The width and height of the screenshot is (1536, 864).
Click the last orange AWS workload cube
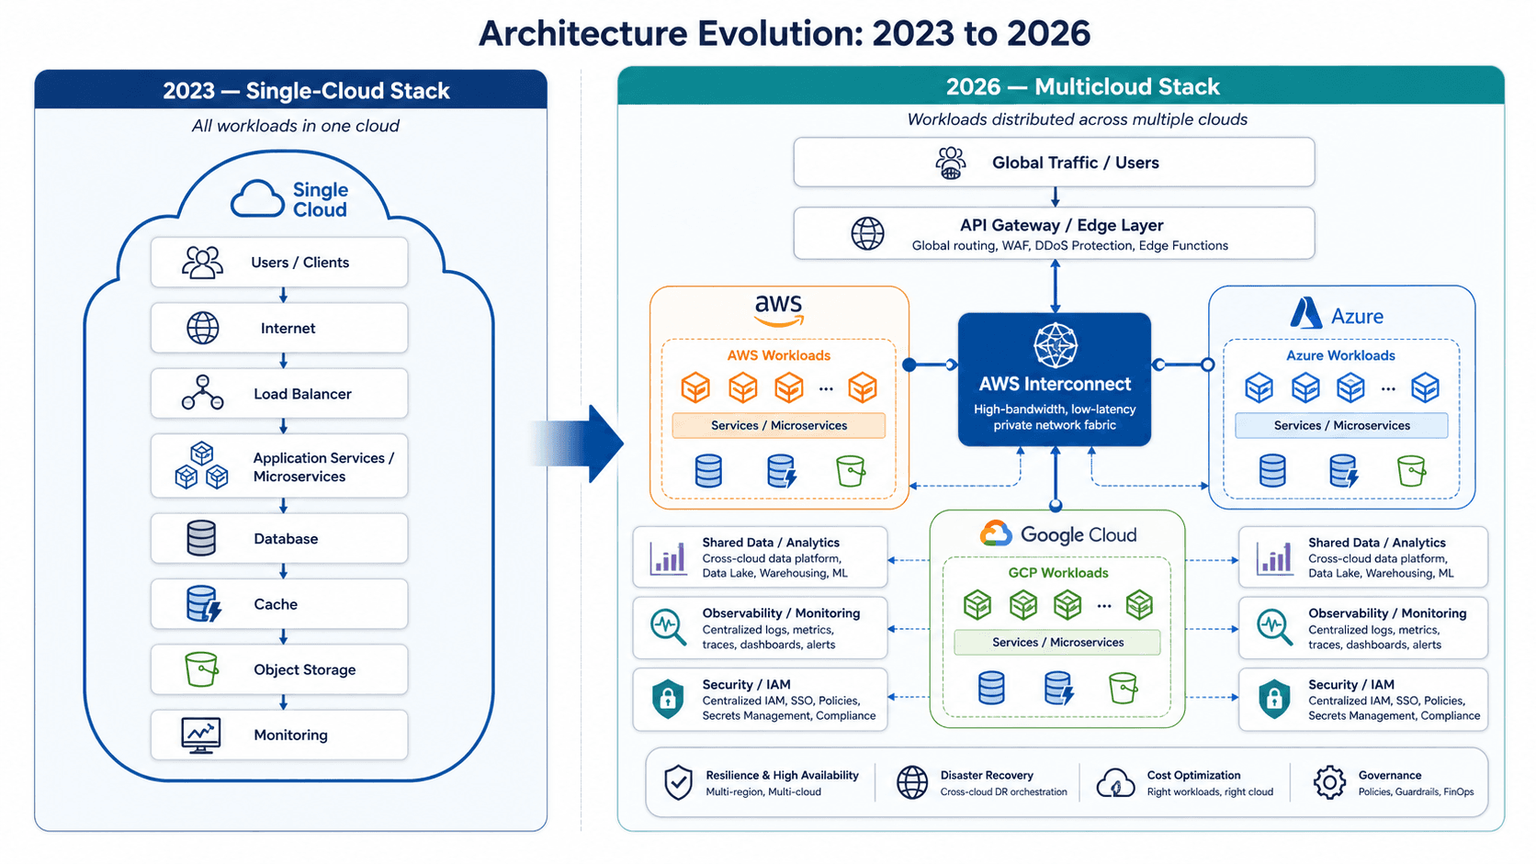tap(862, 387)
